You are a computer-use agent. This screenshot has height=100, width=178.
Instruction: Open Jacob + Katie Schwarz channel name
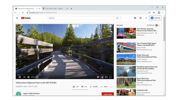click(x=31, y=93)
